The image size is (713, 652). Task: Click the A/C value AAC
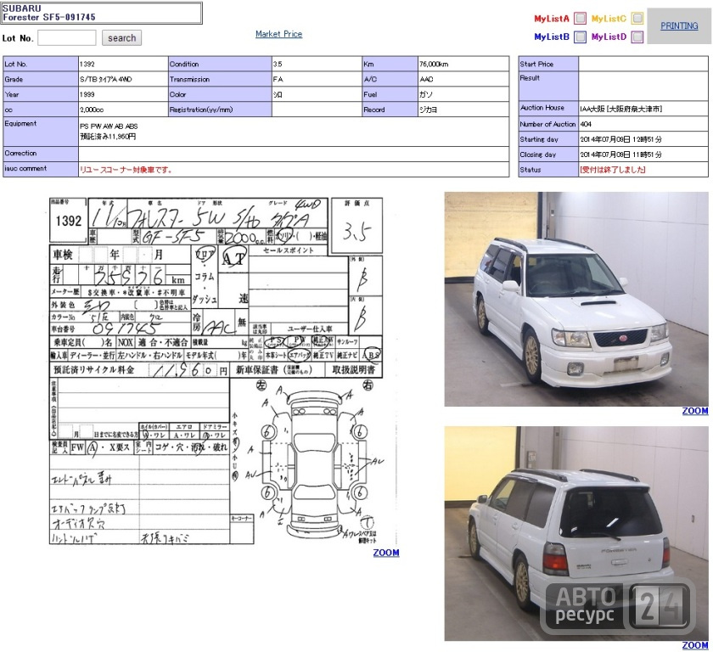(x=426, y=80)
